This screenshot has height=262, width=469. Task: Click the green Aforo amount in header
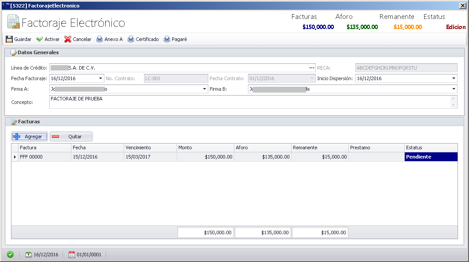click(362, 27)
